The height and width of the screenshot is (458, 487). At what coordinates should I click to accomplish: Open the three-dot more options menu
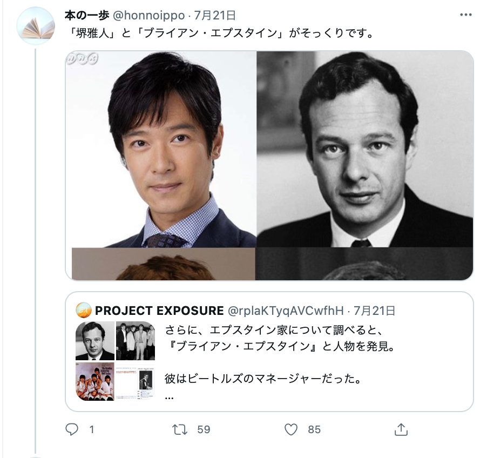coord(466,15)
